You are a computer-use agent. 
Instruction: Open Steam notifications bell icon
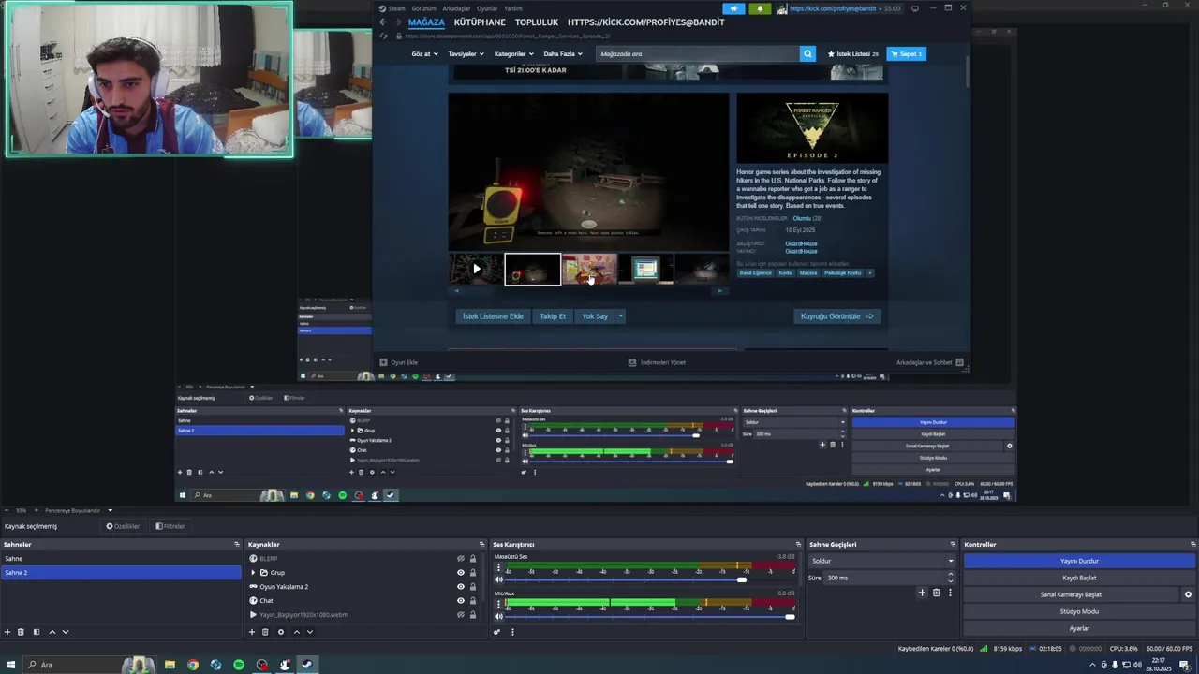coord(760,8)
